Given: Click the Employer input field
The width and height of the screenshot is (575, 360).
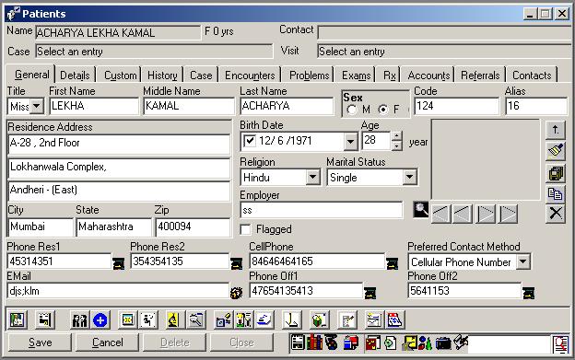Looking at the screenshot, I should [322, 210].
